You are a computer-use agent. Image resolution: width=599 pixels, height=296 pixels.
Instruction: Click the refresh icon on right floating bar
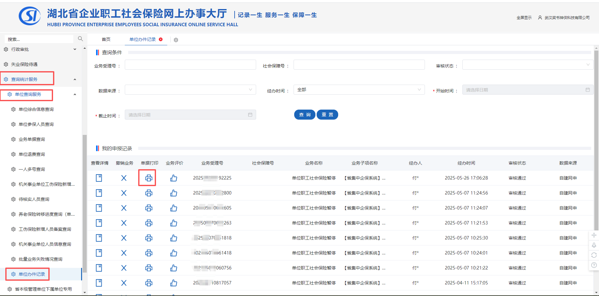point(594,255)
